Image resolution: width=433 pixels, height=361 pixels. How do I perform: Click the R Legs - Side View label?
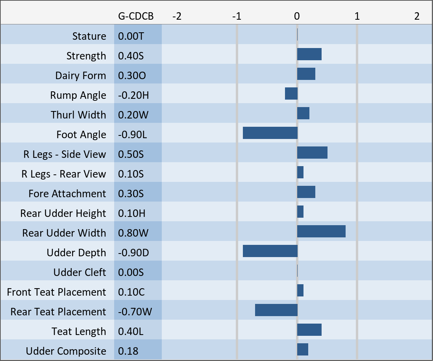65,154
